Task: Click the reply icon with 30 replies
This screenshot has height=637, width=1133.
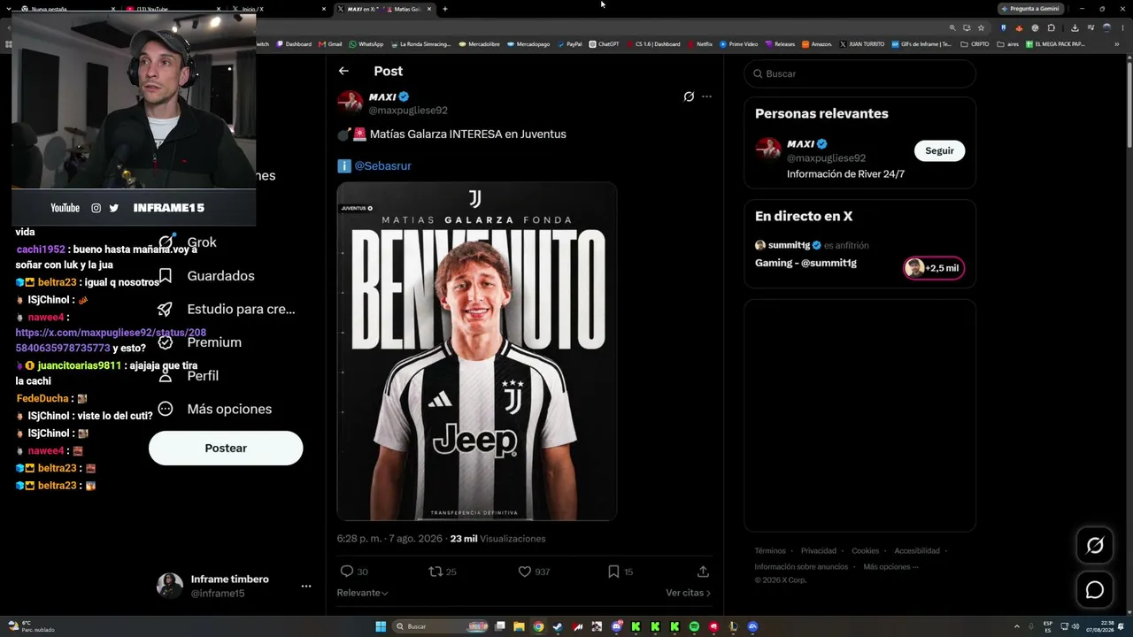Action: [x=347, y=572]
